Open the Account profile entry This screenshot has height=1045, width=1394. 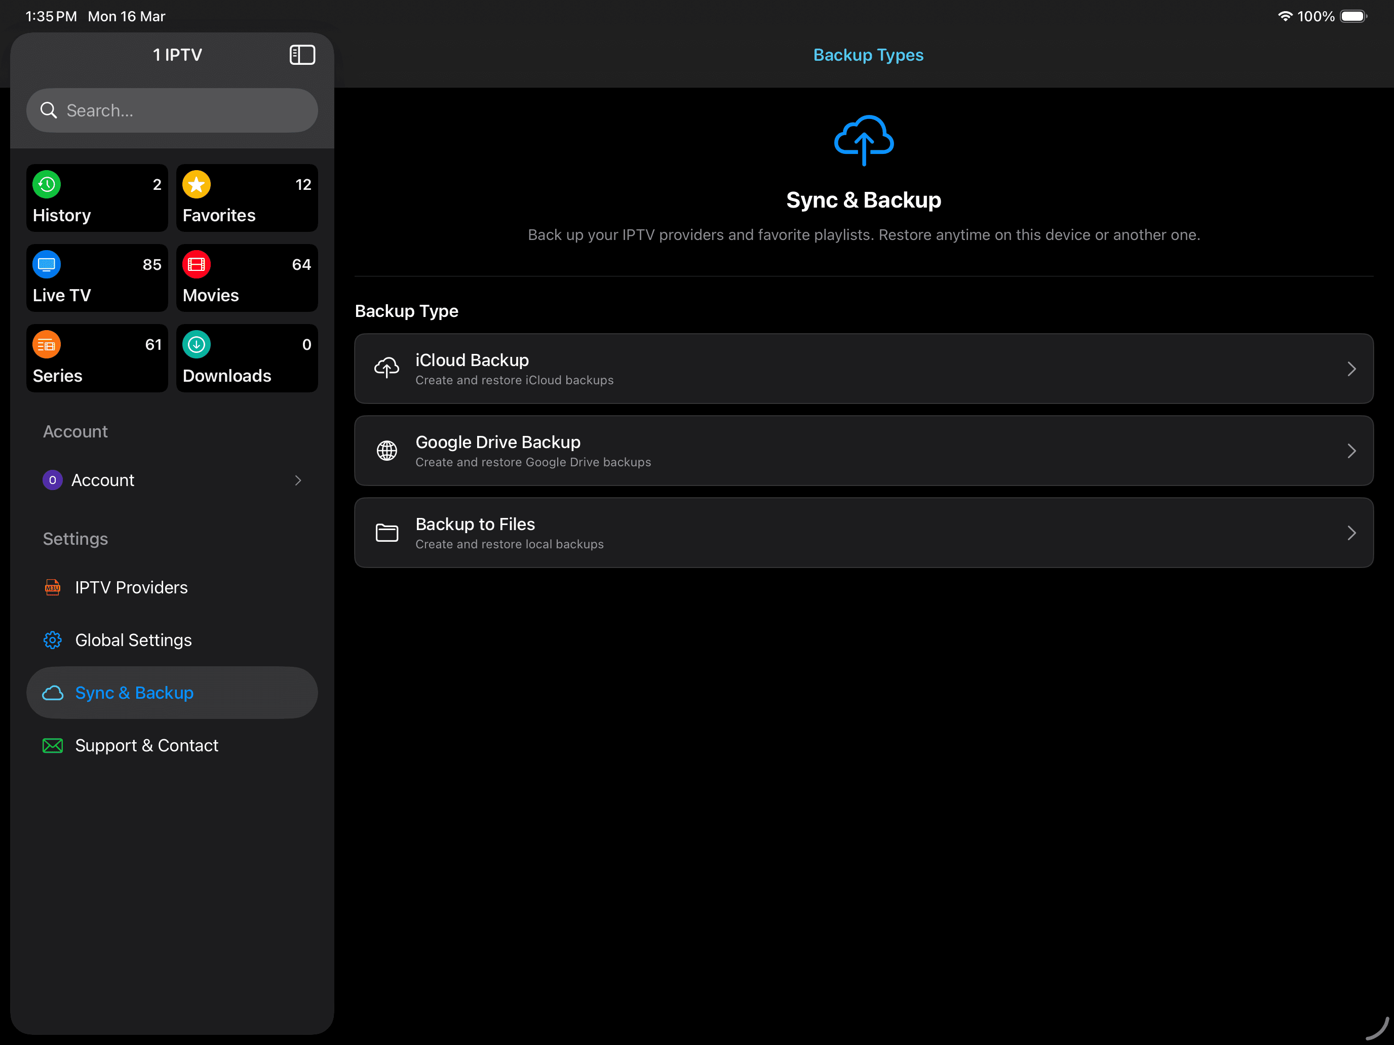[103, 480]
